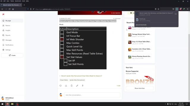Reload the current Patreon page

tap(9, 9)
